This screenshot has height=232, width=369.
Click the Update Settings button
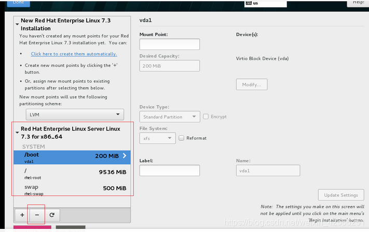(x=341, y=195)
